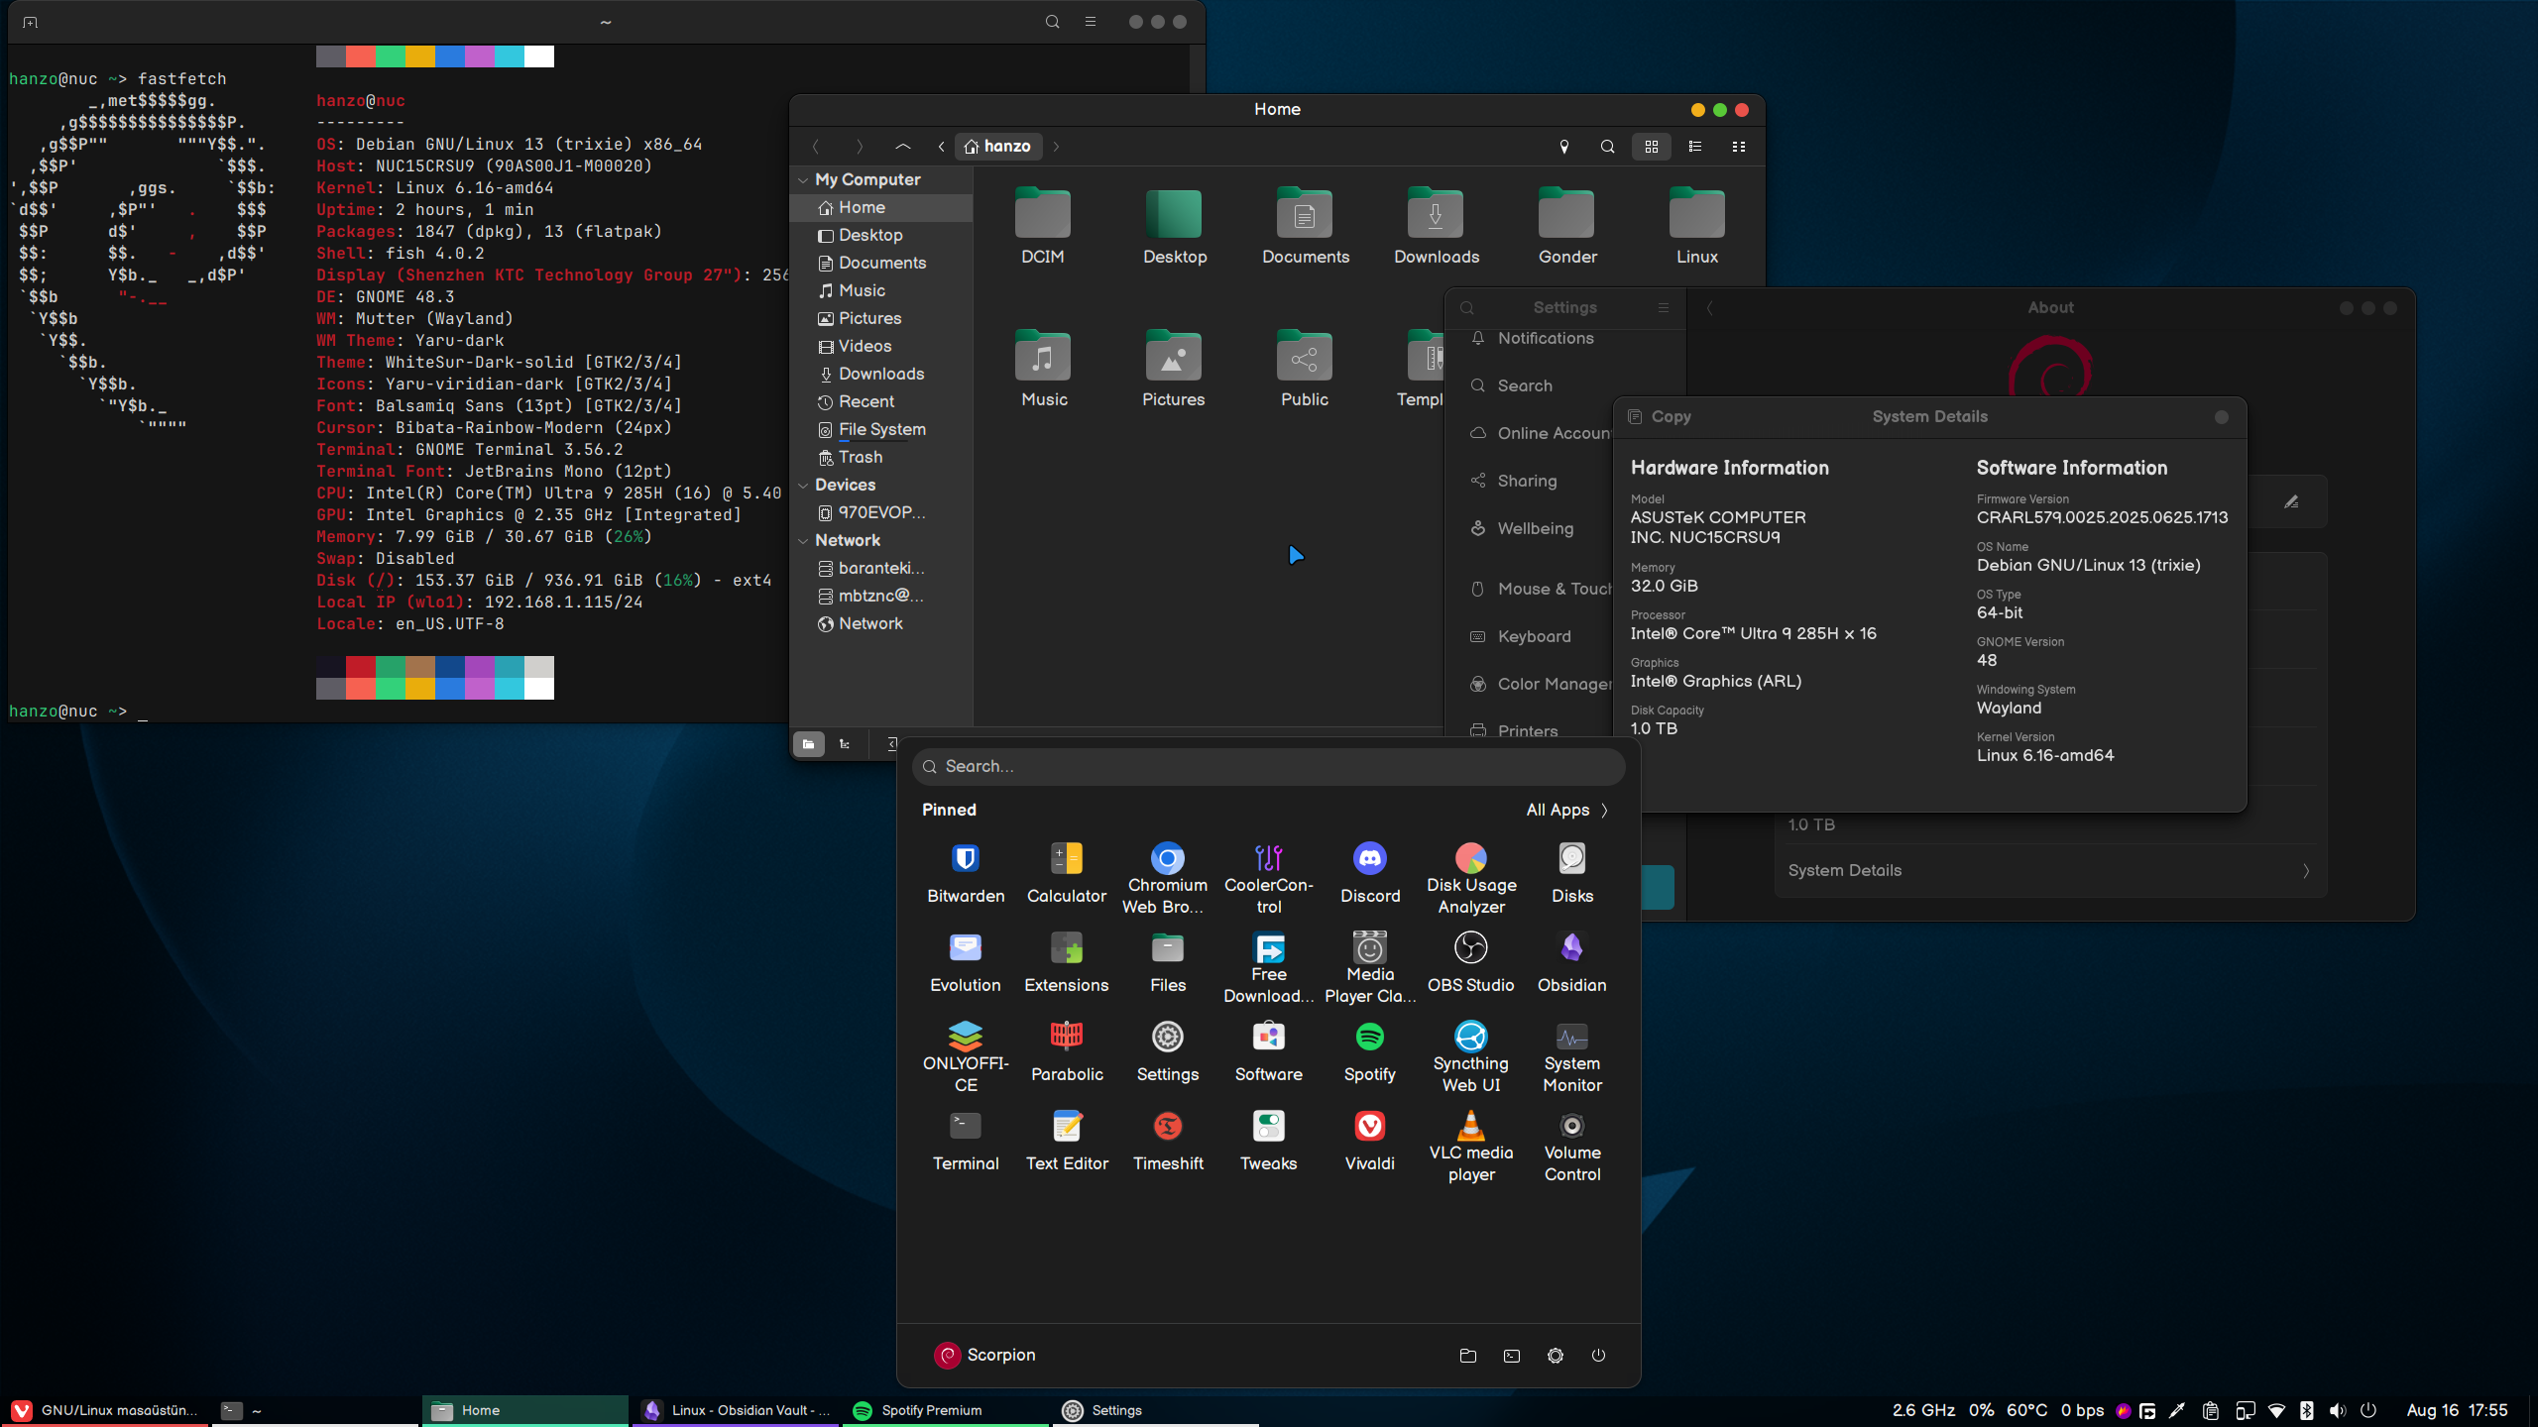Open the Extensions app
Viewport: 2538px width, 1427px height.
[x=1067, y=962]
